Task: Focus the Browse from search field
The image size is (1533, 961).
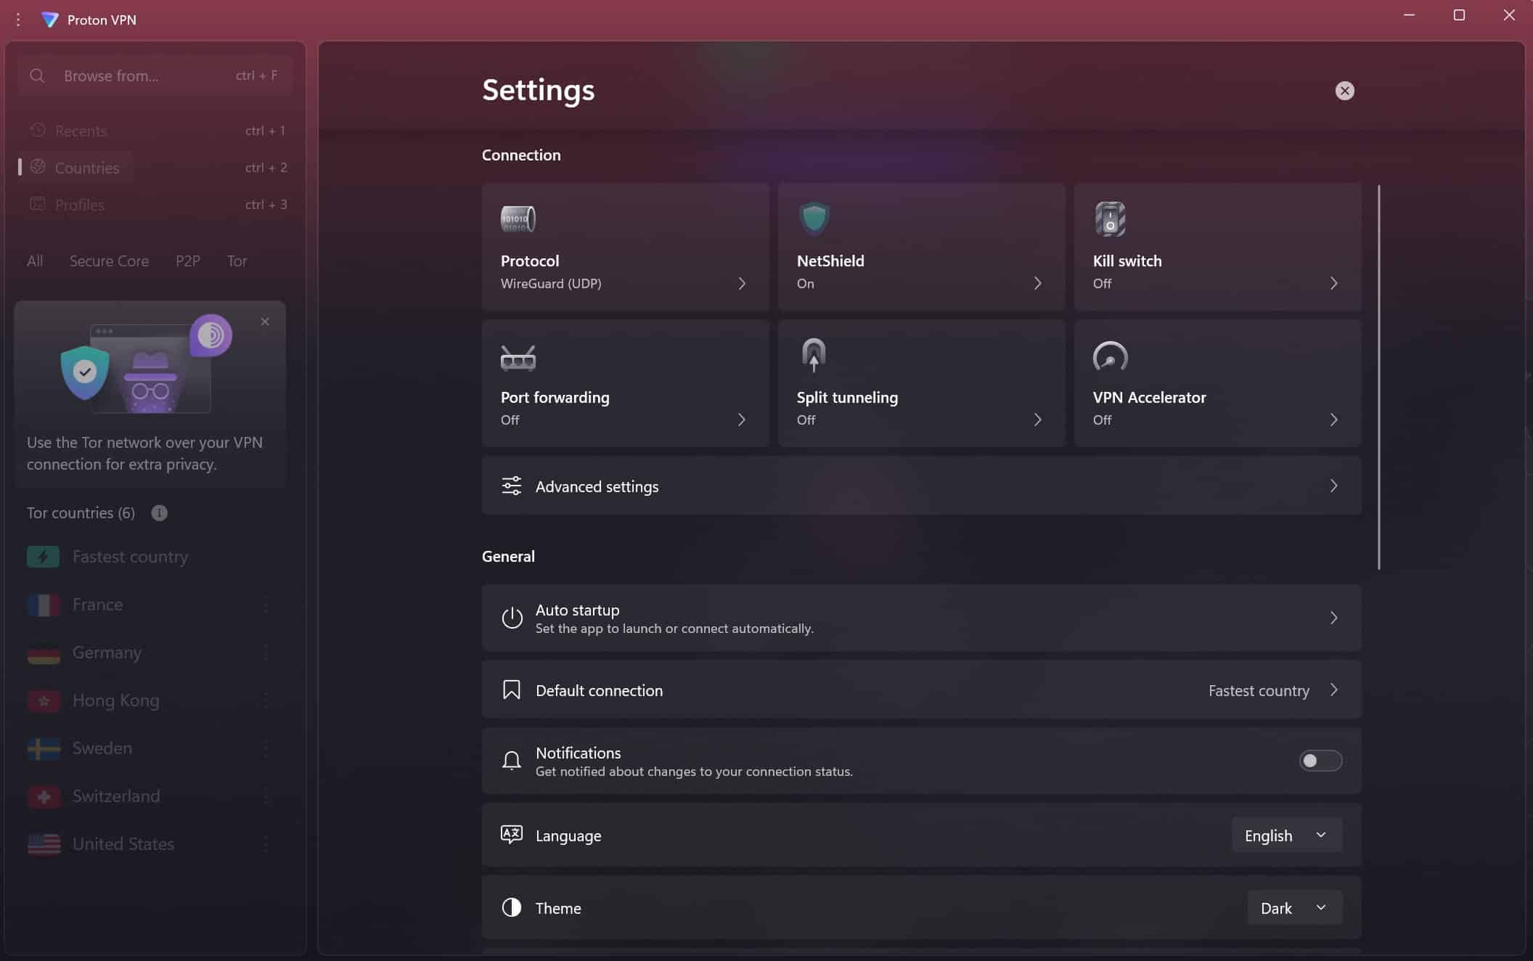Action: pos(155,75)
